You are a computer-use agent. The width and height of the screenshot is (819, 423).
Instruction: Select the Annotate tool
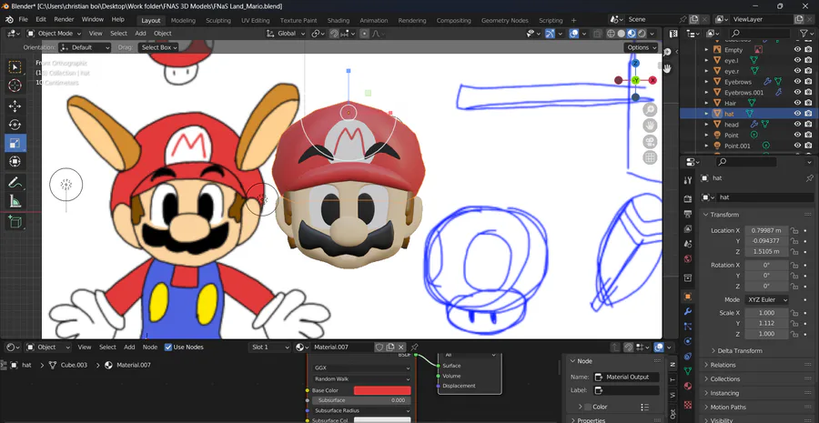[x=15, y=183]
